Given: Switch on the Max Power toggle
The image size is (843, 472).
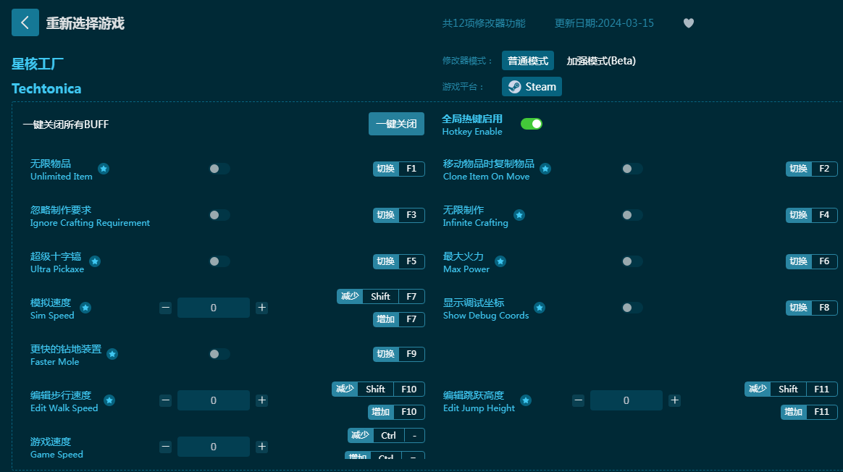Looking at the screenshot, I should tap(632, 261).
